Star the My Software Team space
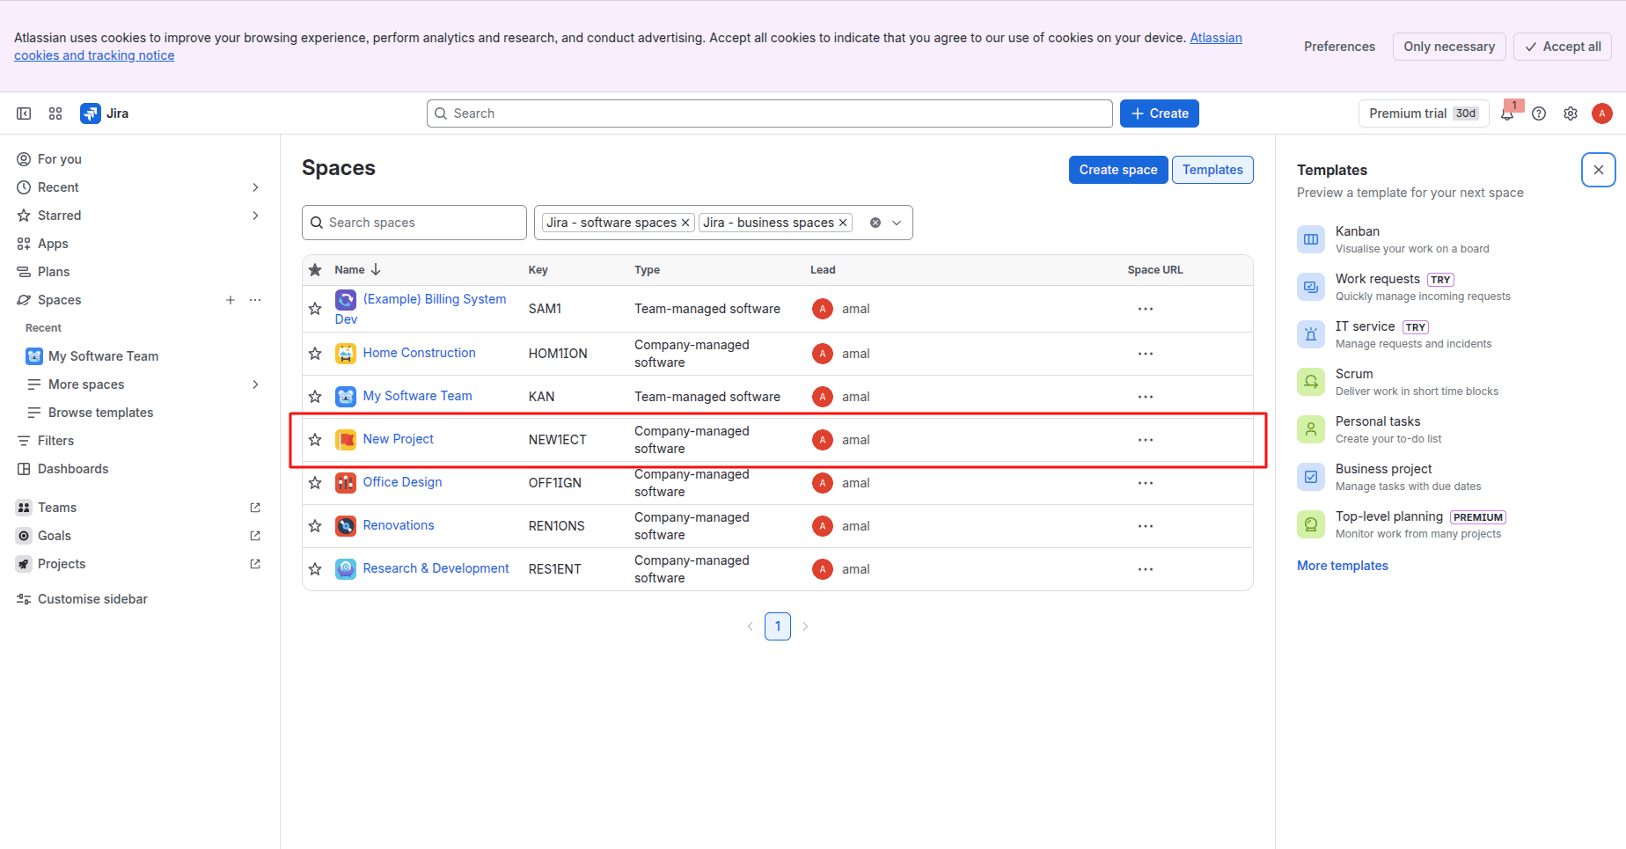The height and width of the screenshot is (849, 1626). click(315, 397)
